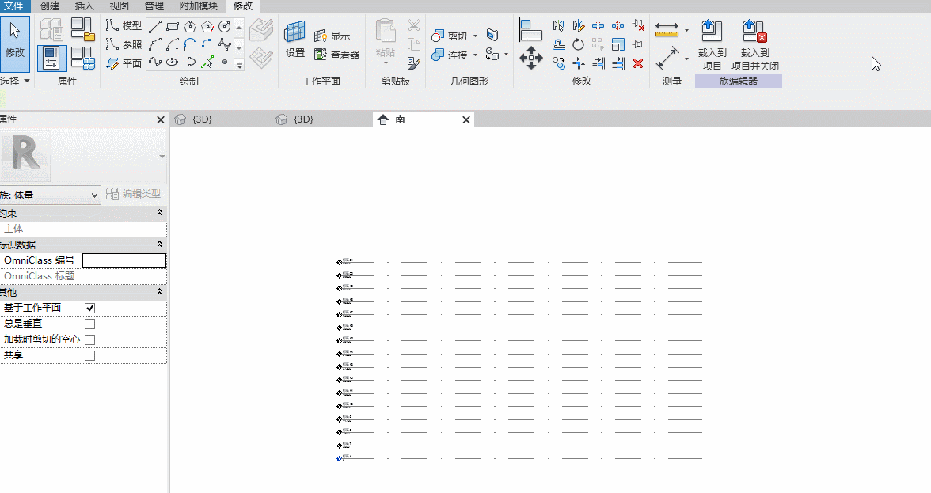This screenshot has width=931, height=493.
Task: Click Load into Project (载入到项目) icon
Action: click(712, 45)
